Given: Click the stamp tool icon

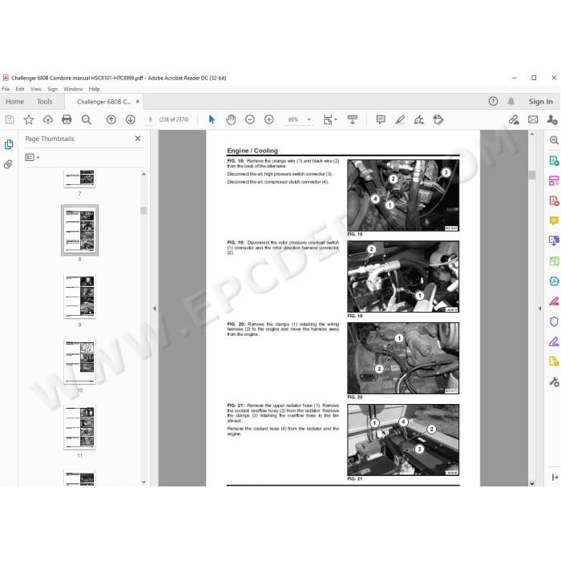Looking at the screenshot, I should [438, 119].
